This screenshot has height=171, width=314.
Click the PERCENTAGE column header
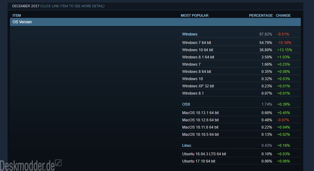(x=261, y=15)
